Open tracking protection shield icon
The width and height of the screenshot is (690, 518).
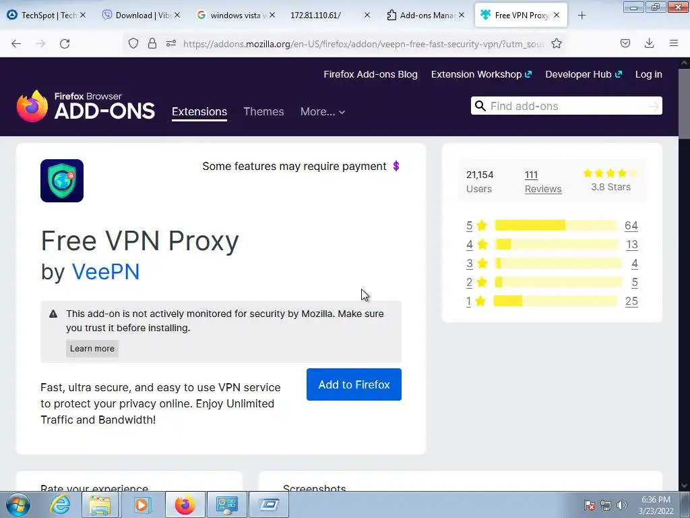pos(133,43)
